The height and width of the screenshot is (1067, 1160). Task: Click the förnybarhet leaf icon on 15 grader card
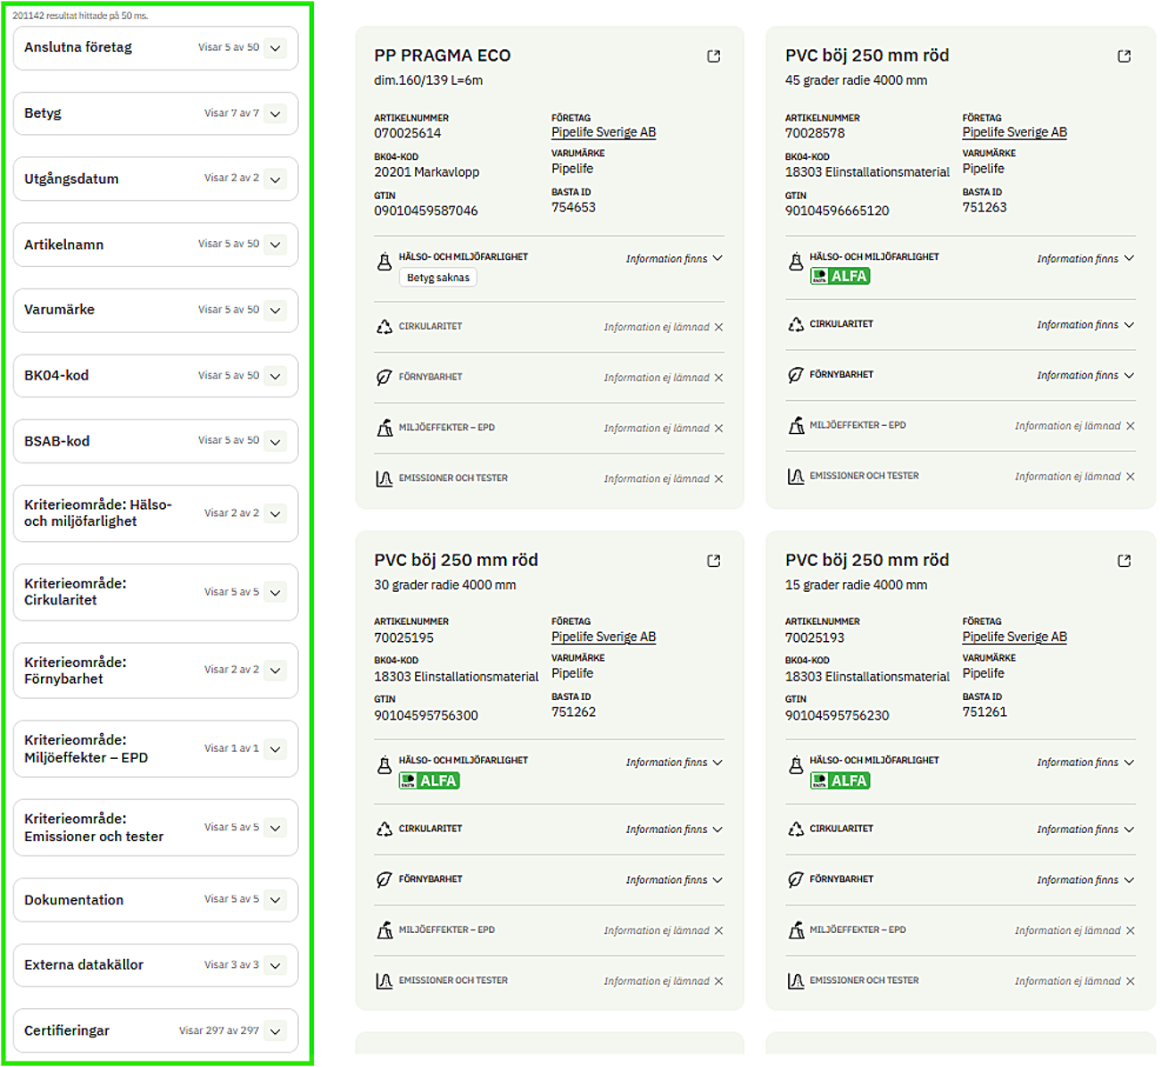click(x=796, y=879)
